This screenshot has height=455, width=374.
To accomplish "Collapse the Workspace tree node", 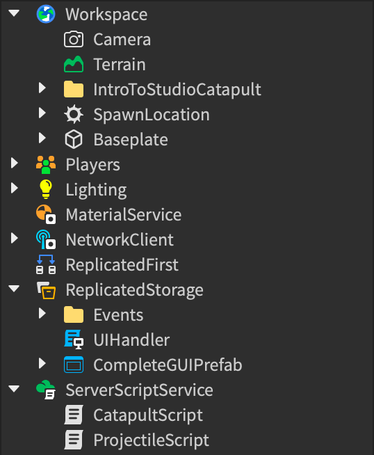I will 14,13.
